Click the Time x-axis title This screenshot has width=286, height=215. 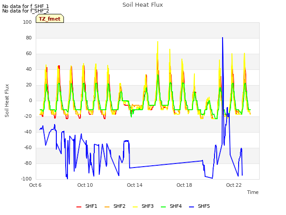(x=253, y=192)
